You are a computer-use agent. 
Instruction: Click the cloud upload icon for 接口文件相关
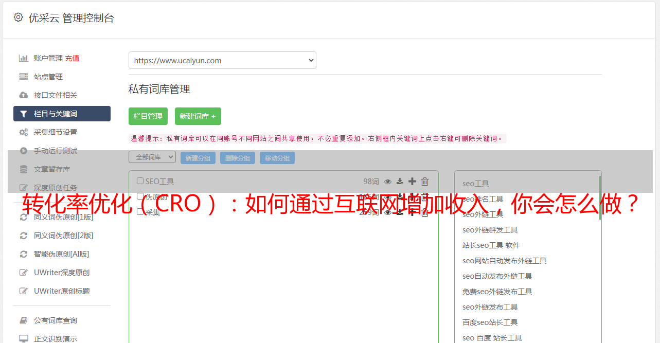pos(24,95)
